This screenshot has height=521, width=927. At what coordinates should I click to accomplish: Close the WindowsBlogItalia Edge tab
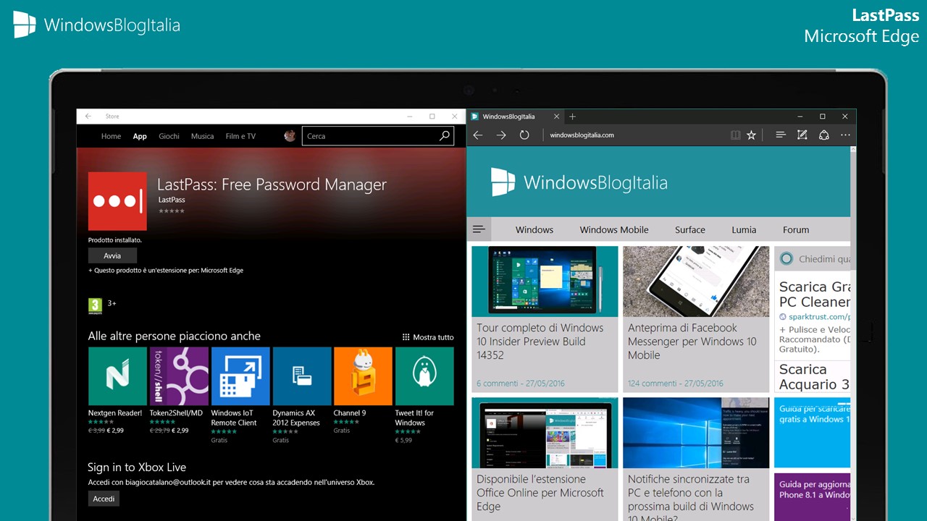[556, 117]
